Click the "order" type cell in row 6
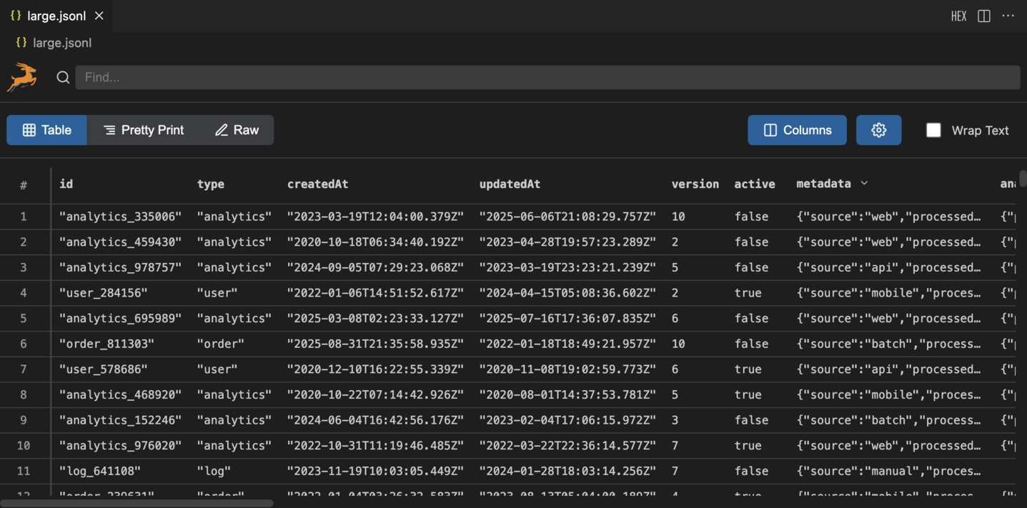Screen dimensions: 1027x508 pos(220,344)
